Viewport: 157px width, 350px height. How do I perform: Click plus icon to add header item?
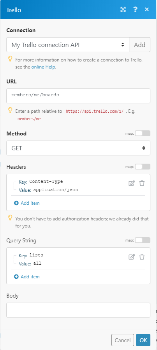[x=16, y=203]
